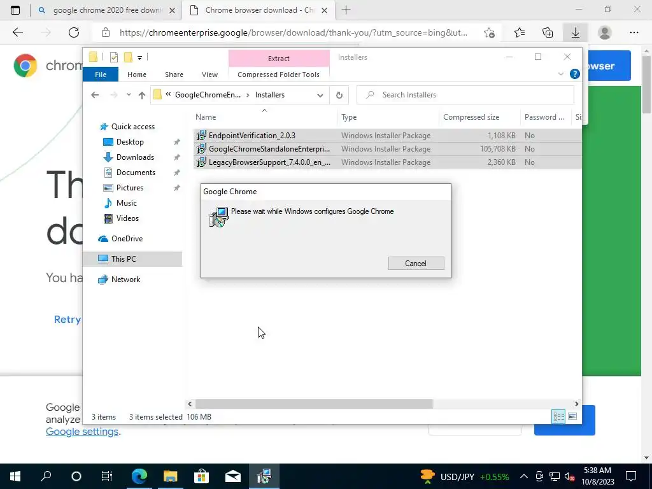This screenshot has height=489, width=652.
Task: Open Compressed Folder Tools tab
Action: click(x=279, y=74)
